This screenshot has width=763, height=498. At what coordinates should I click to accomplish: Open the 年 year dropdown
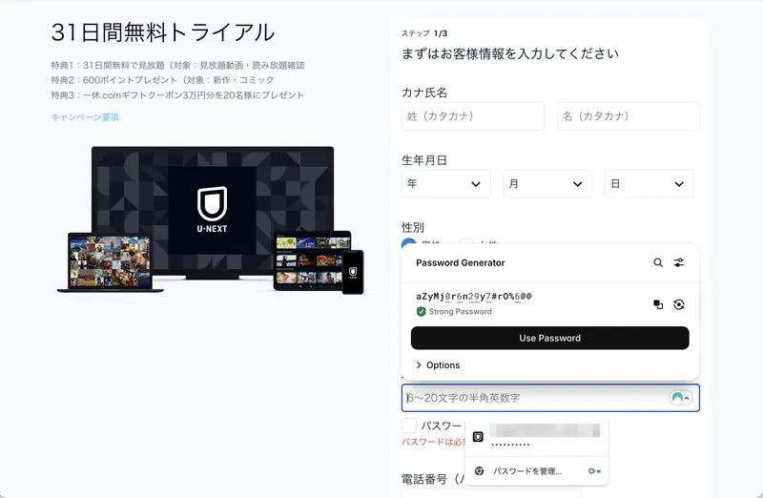pyautogui.click(x=445, y=183)
